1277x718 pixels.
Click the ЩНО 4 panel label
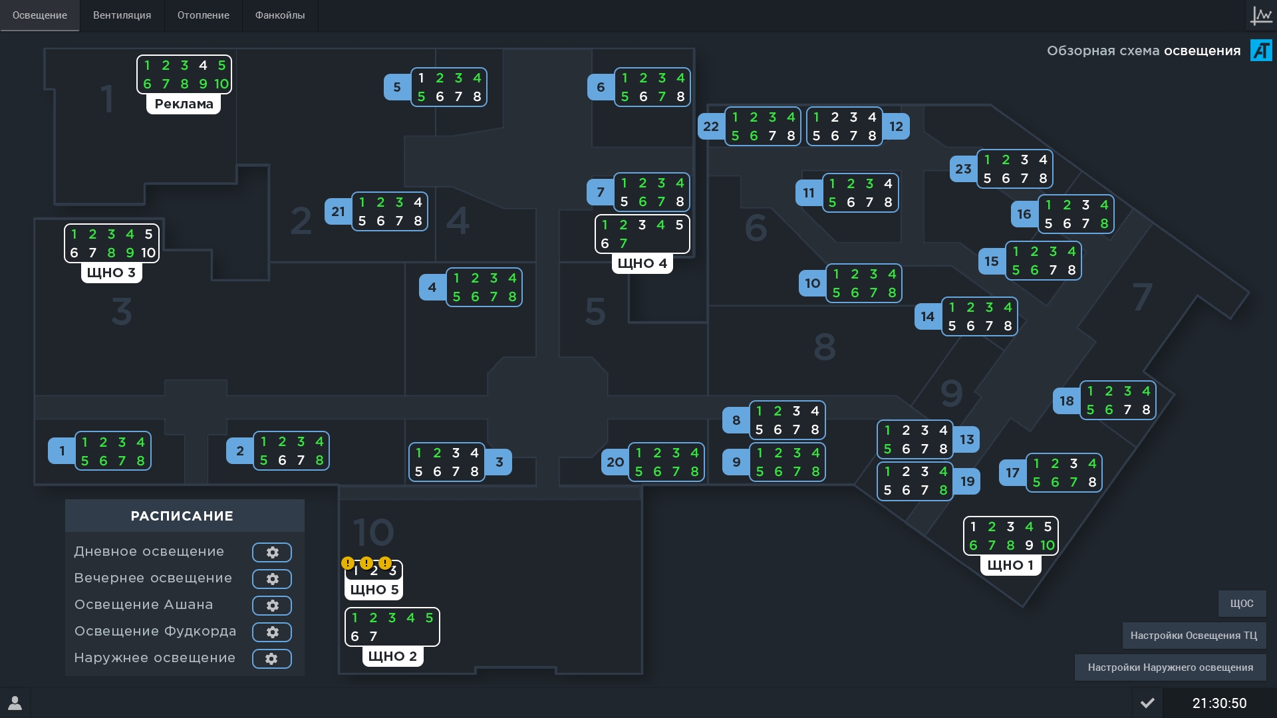click(x=642, y=263)
